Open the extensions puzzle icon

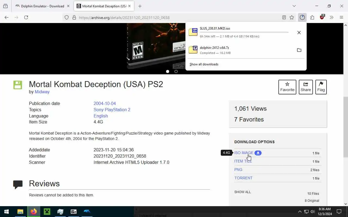[312, 17]
